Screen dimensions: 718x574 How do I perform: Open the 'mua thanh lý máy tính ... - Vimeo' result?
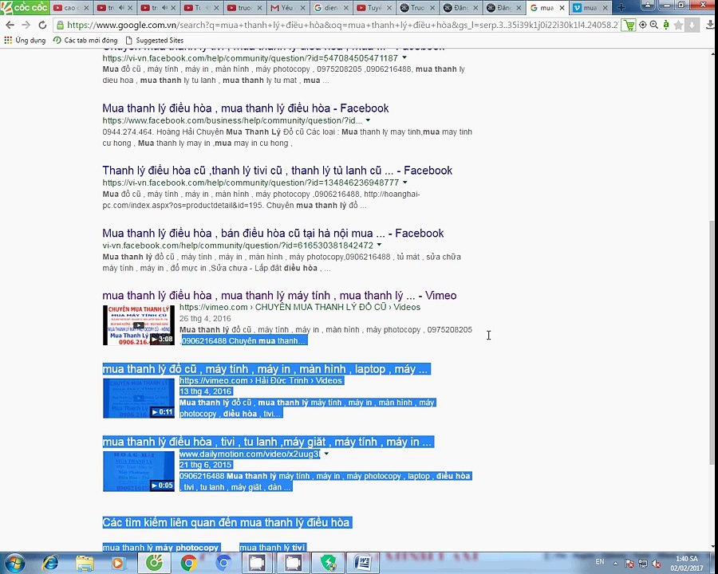coord(279,295)
